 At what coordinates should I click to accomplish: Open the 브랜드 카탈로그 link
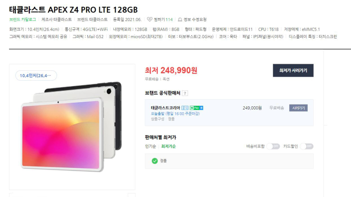click(x=22, y=20)
